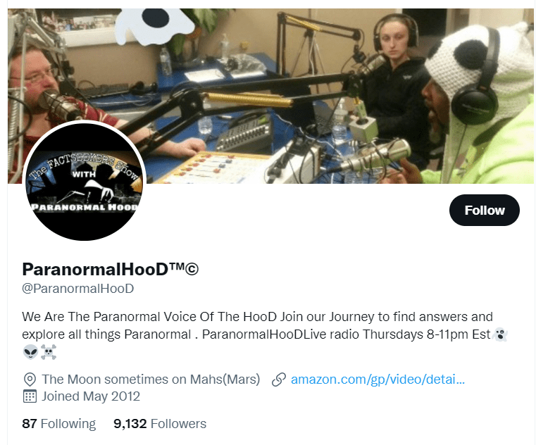The image size is (536, 445).
Task: View the 9,132 Followers list
Action: (x=160, y=424)
